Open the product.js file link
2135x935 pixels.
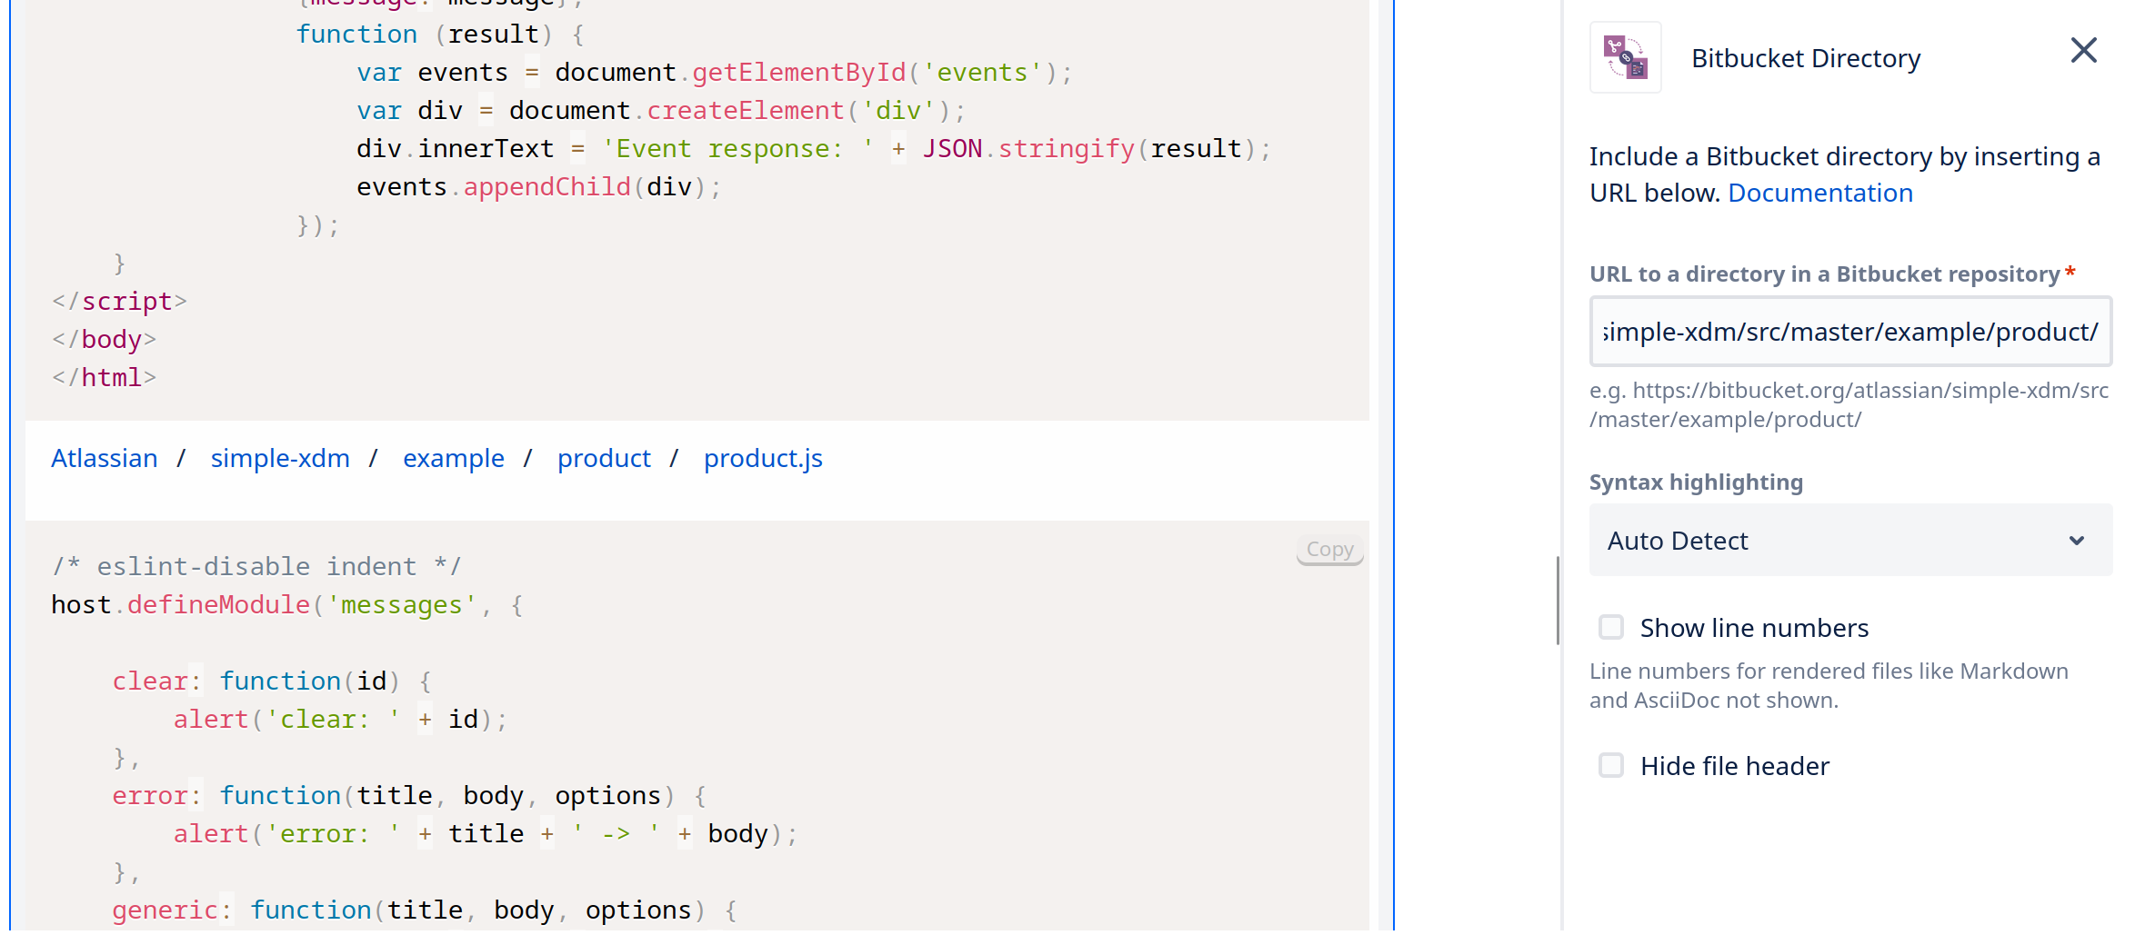pyautogui.click(x=763, y=459)
